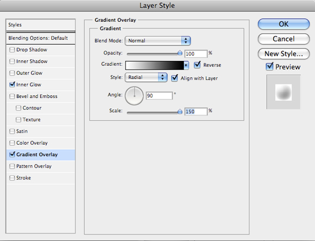The image size is (315, 241).
Task: Tick the Stroke checkbox
Action: coord(12,178)
